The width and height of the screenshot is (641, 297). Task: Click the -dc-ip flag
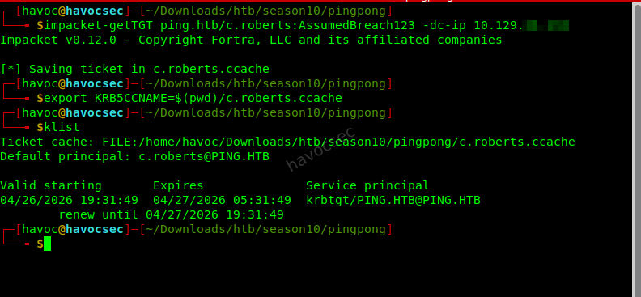click(x=445, y=26)
